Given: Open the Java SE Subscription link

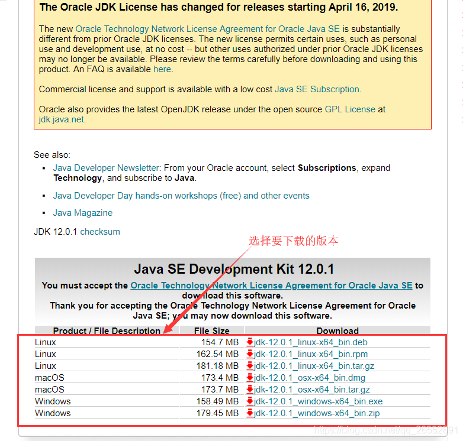Looking at the screenshot, I should pos(317,89).
